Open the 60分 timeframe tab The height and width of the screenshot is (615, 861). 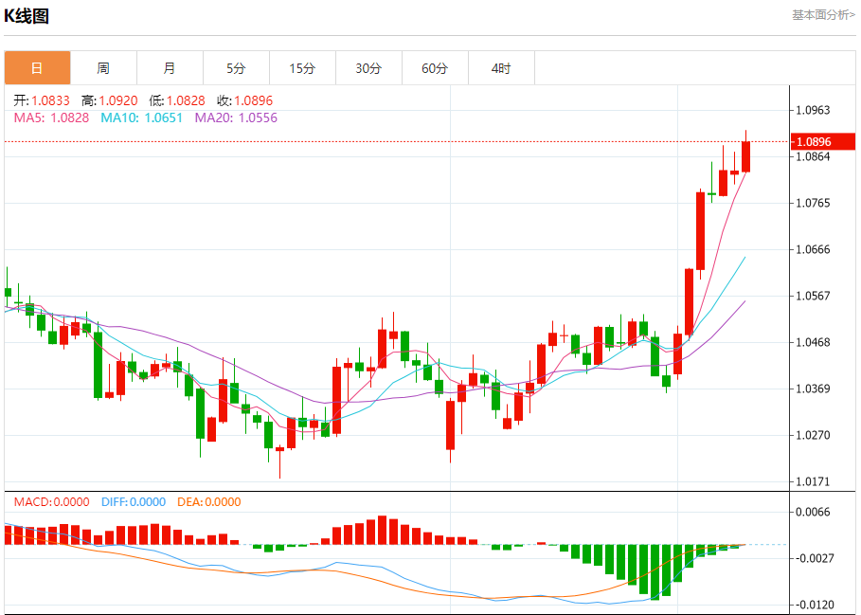[x=435, y=68]
